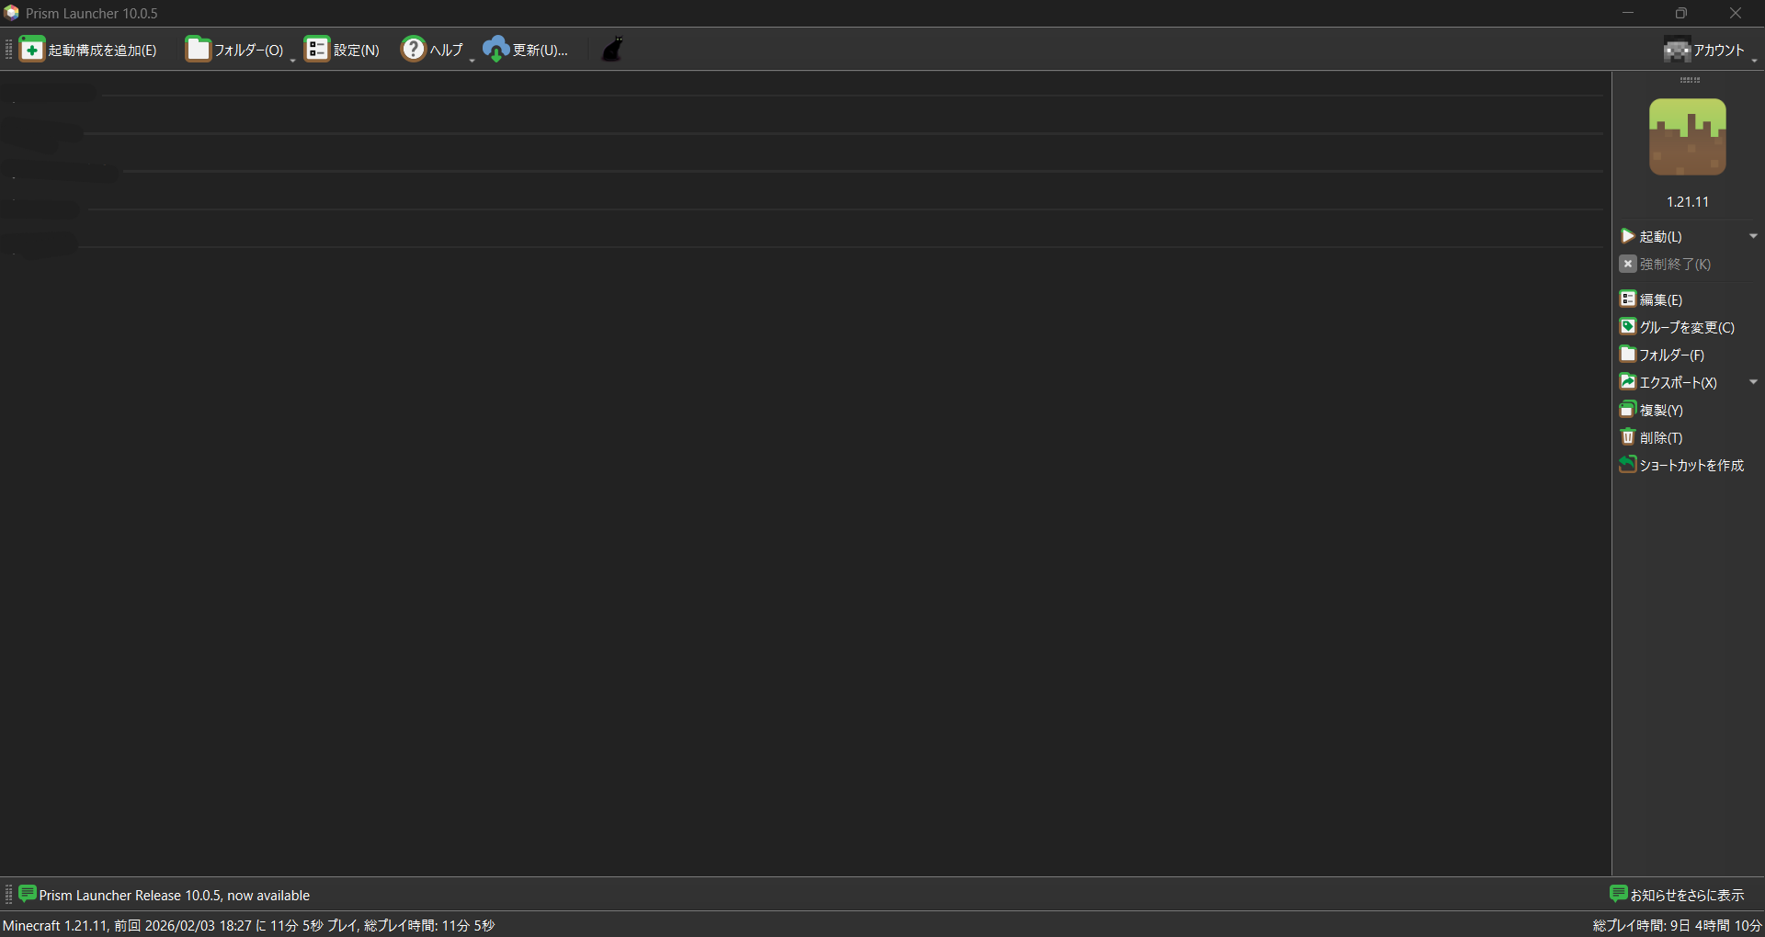The height and width of the screenshot is (937, 1765).
Task: Open the ヘルプ help menu
Action: [x=434, y=50]
